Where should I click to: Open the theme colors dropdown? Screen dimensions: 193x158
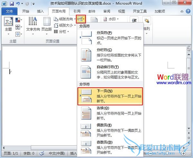point(19,20)
